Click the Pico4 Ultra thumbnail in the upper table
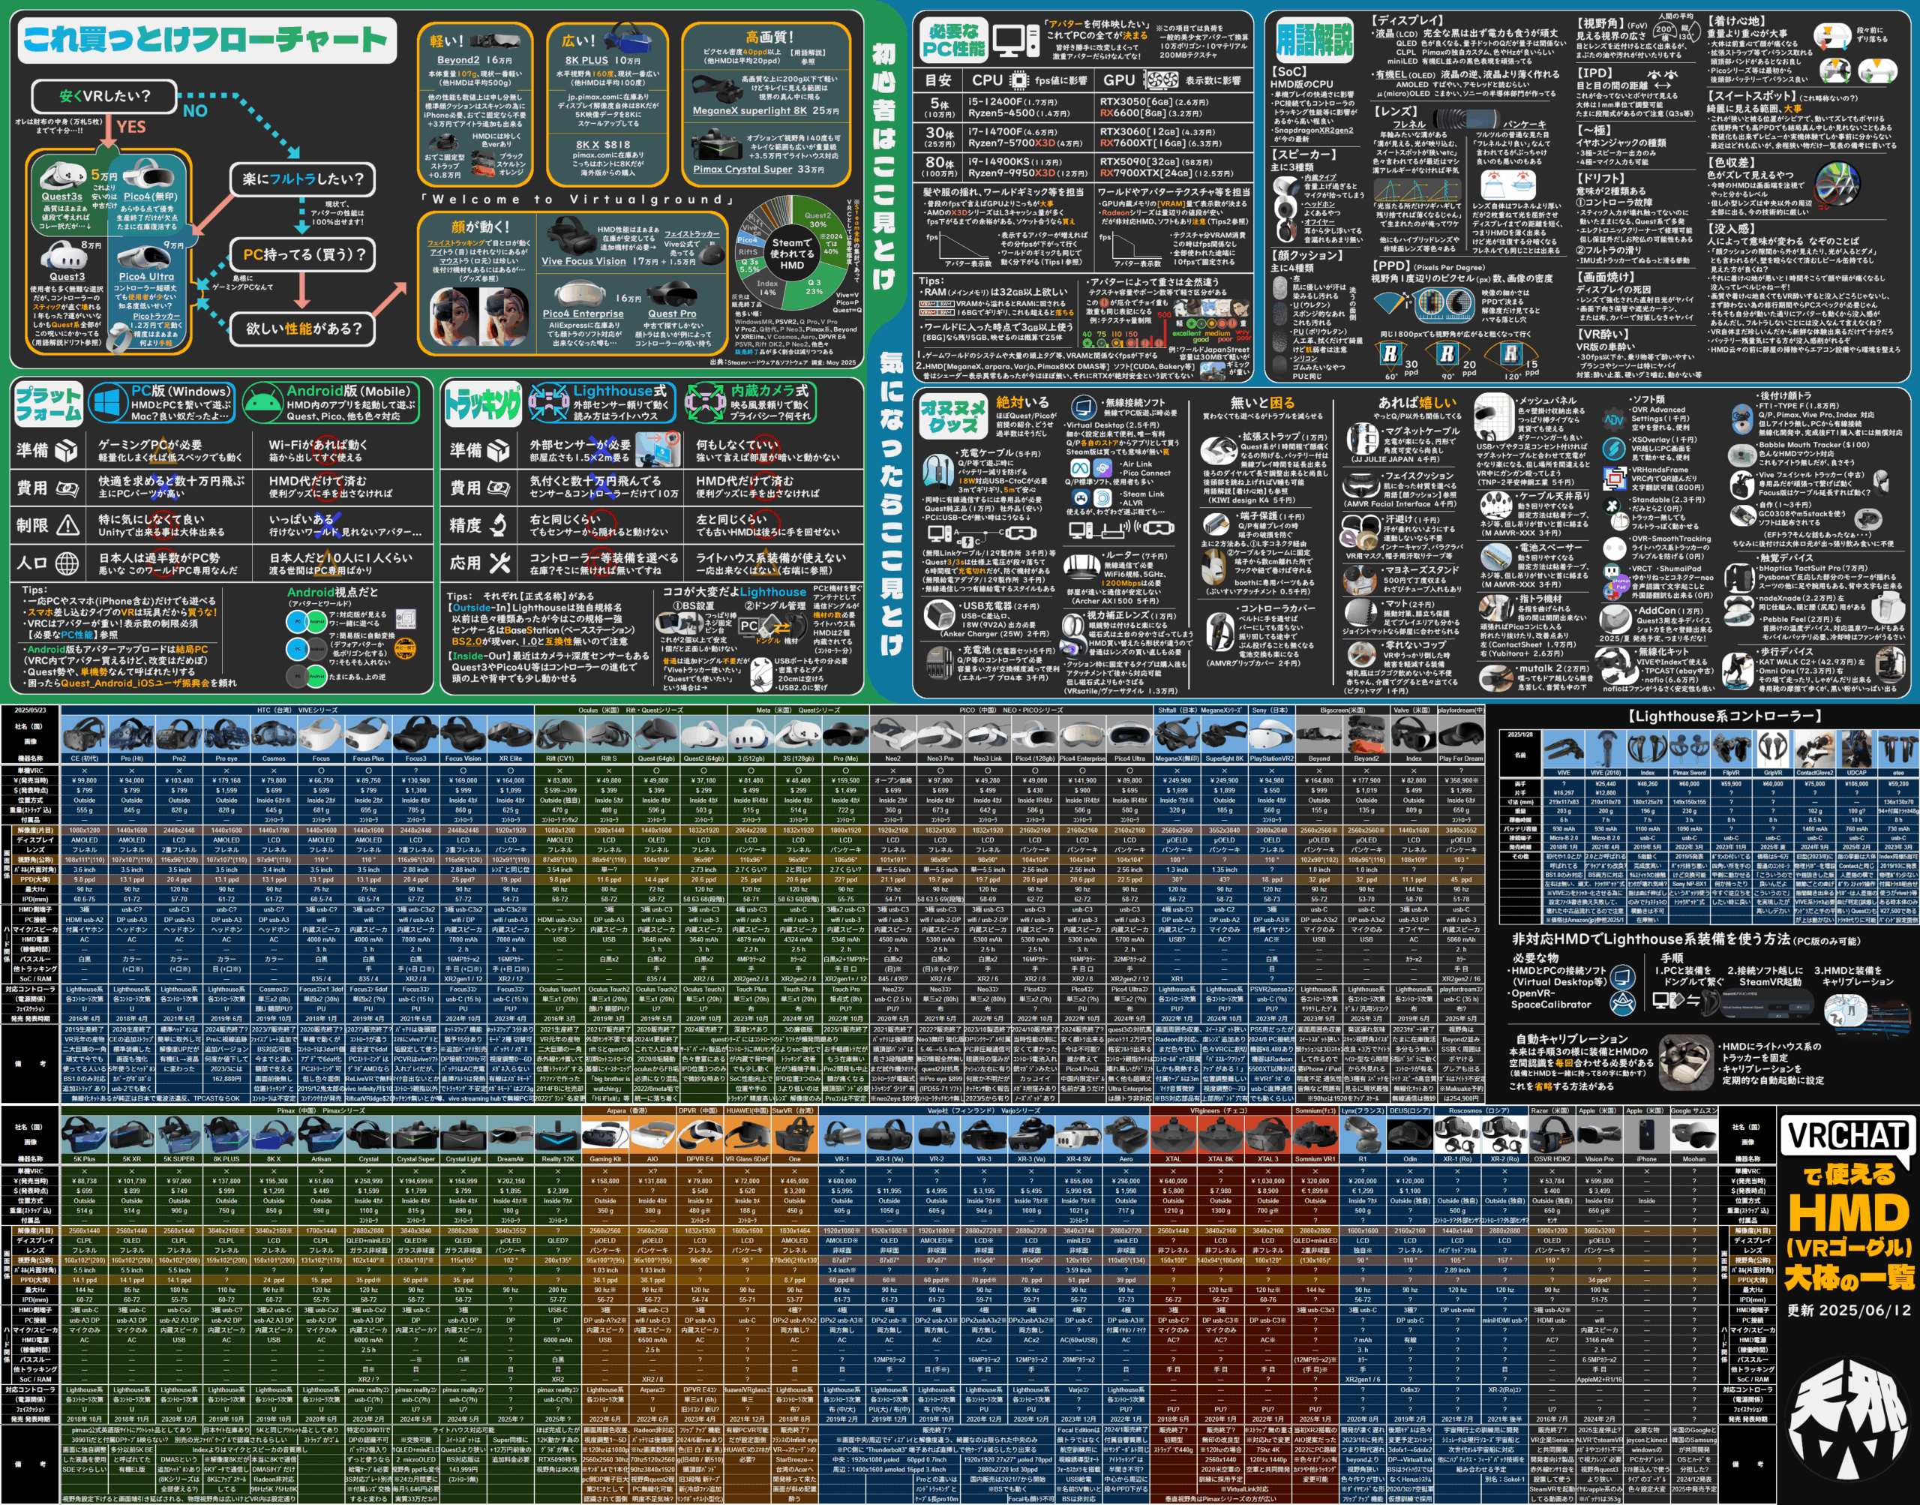1920x1505 pixels. [x=1130, y=736]
